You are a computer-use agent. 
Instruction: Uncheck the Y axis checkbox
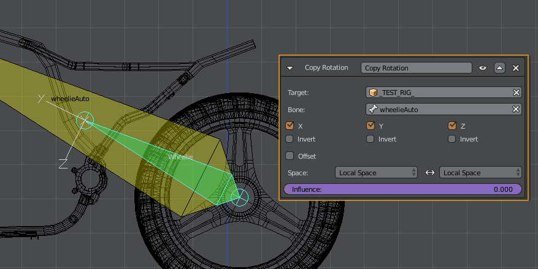(x=371, y=126)
